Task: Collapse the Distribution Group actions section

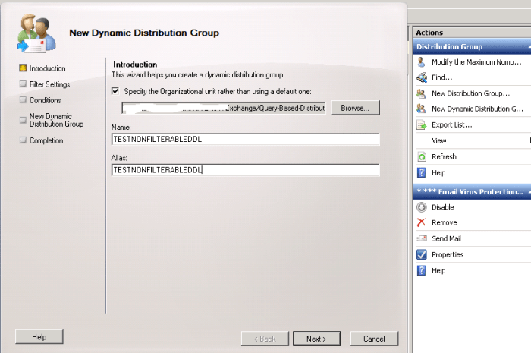Action: 529,47
